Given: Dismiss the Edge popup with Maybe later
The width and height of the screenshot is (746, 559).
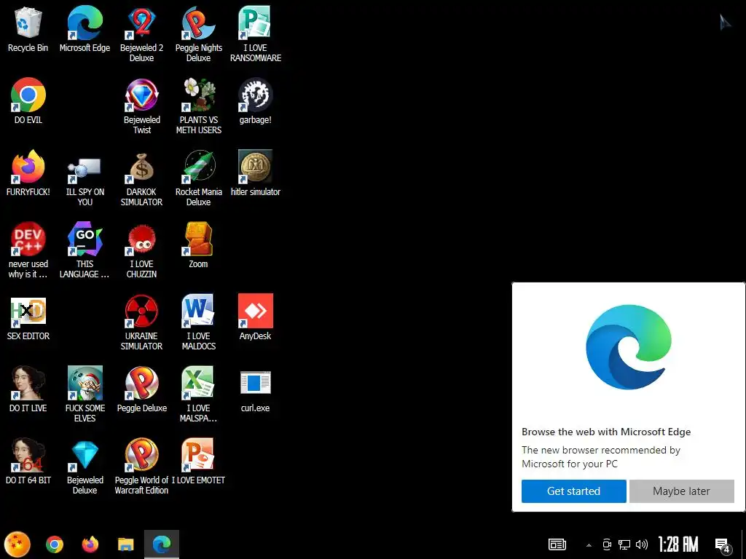Looking at the screenshot, I should click(x=681, y=491).
